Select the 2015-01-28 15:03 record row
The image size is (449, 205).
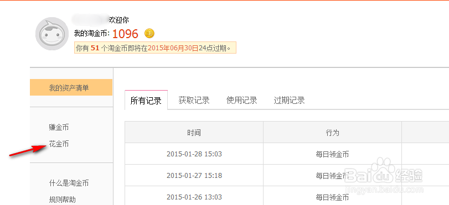pyautogui.click(x=287, y=154)
